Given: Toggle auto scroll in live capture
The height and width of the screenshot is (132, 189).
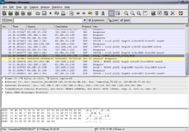Looking at the screenshot, I should tap(118, 13).
